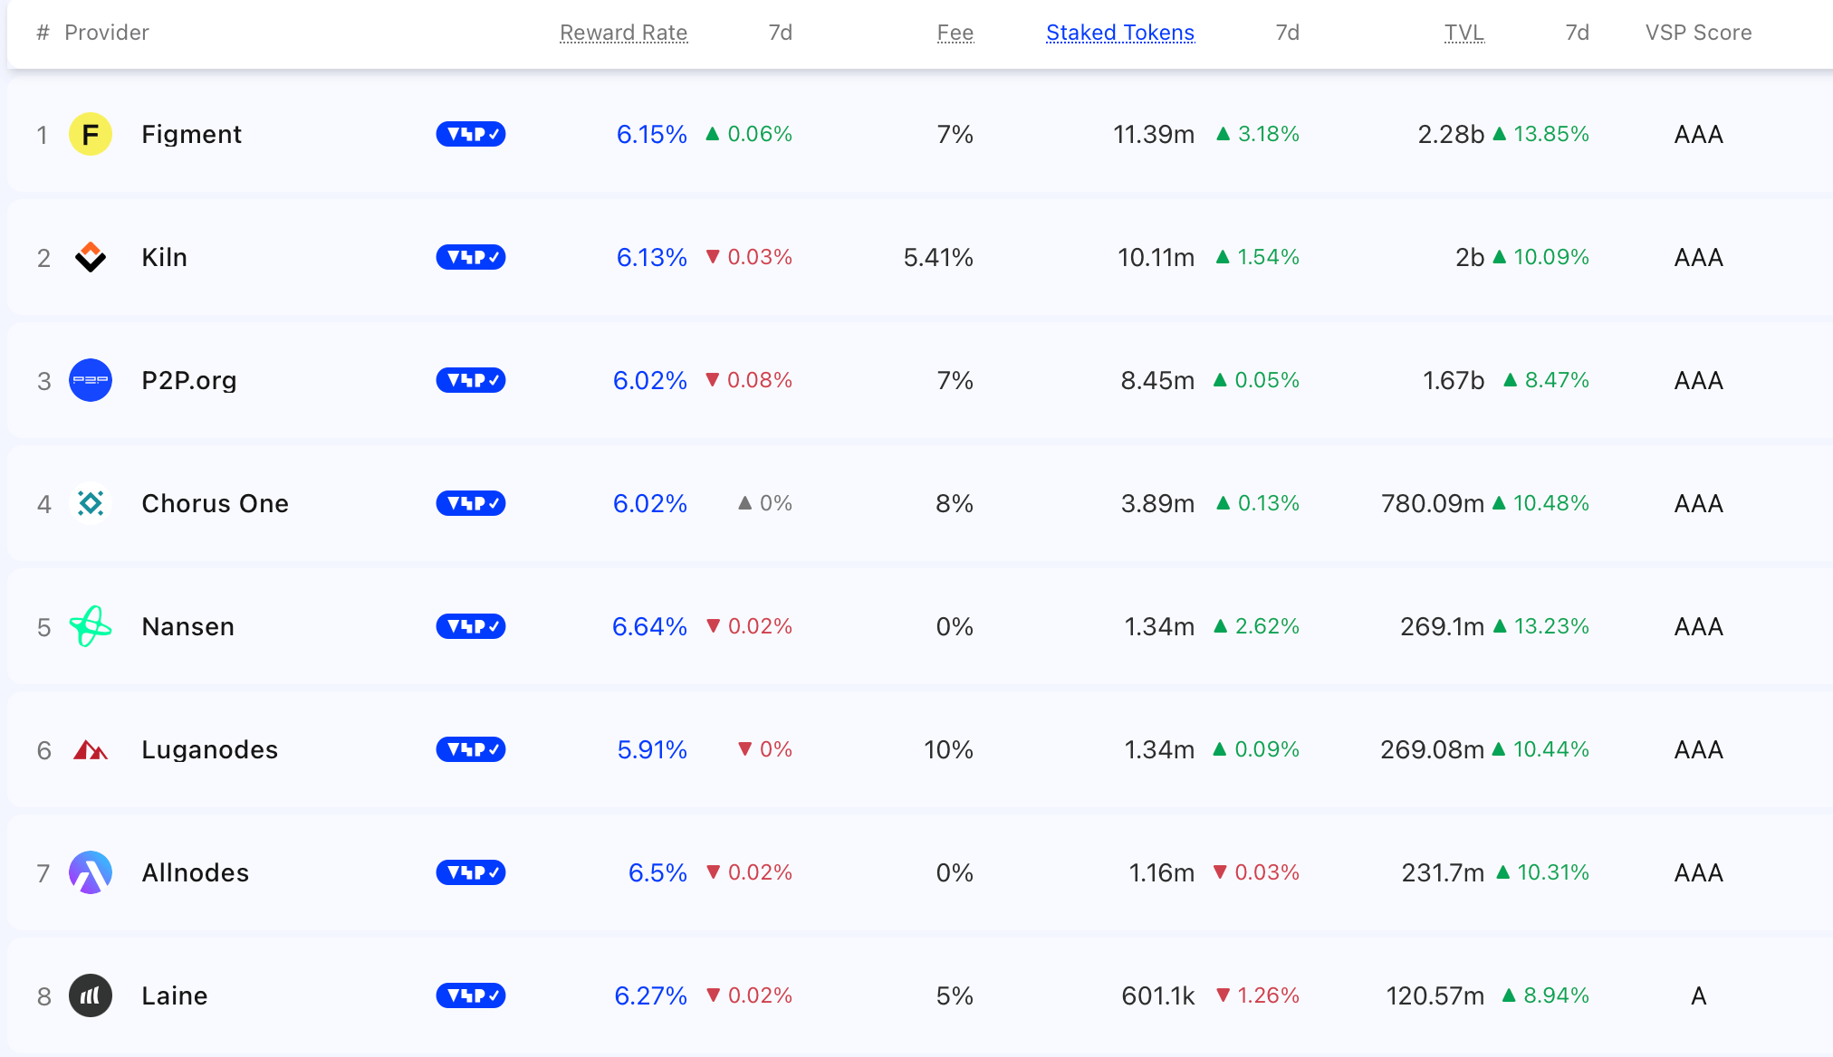
Task: Select the Staked Tokens column header
Action: click(x=1119, y=33)
